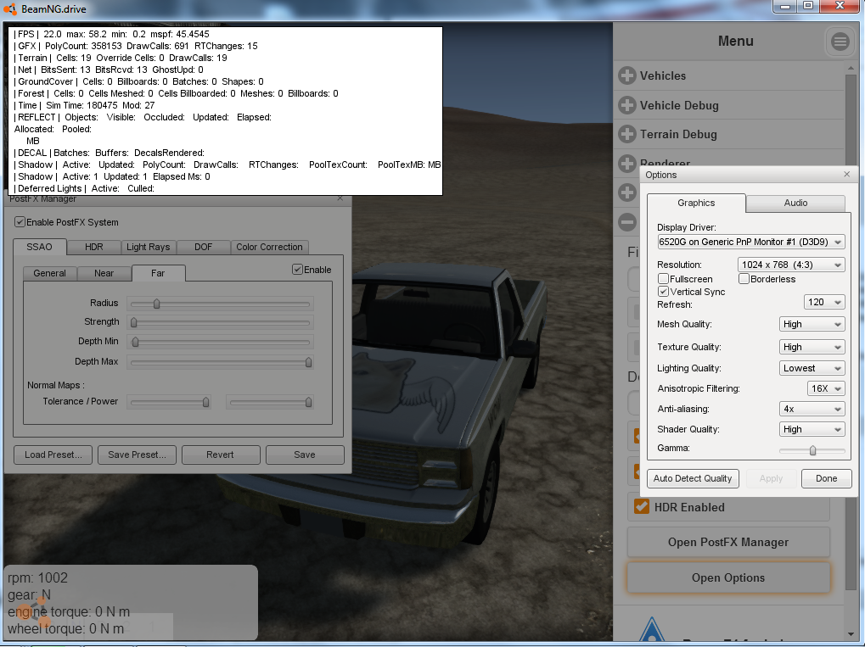Click the Open PostFX Manager button
Screen dimensions: 865x647
[x=728, y=543]
